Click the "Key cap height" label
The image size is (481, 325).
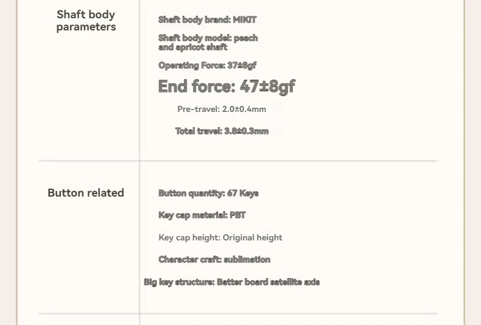tap(189, 237)
